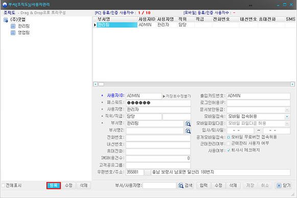Open the 문서보안등급 dropdown
Image resolution: width=297 pixels, height=198 pixels.
(x=287, y=109)
